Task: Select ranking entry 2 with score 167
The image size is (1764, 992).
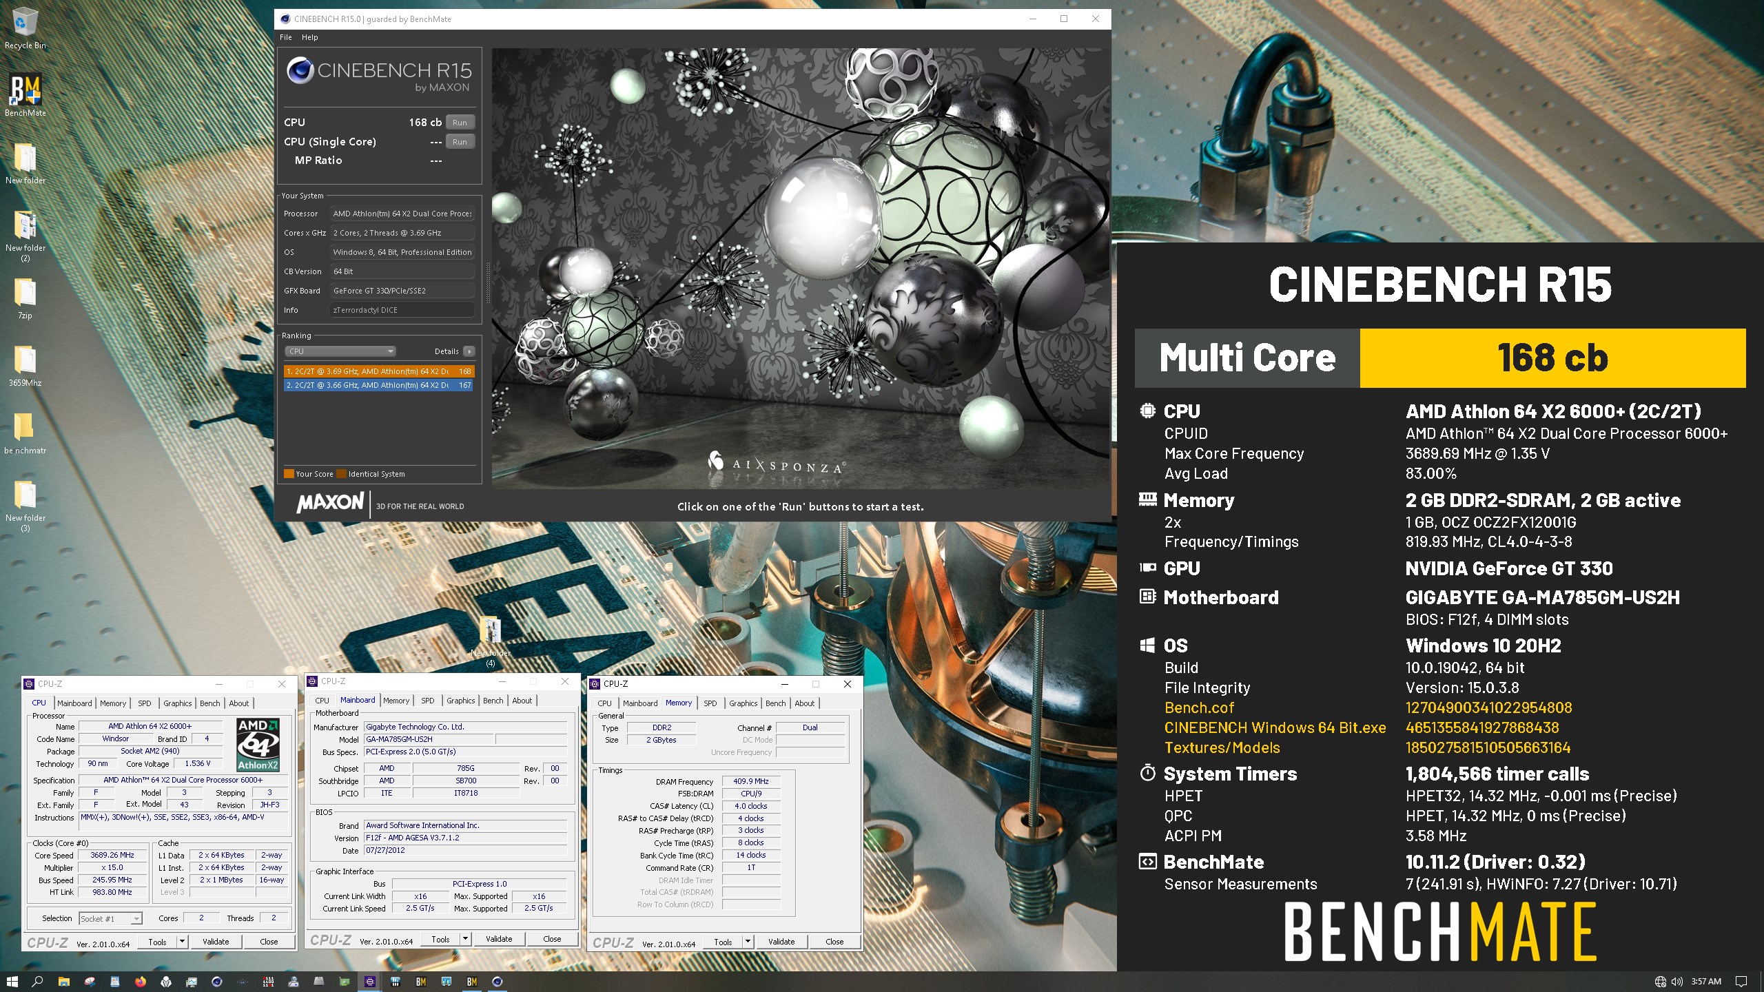Action: pos(379,385)
